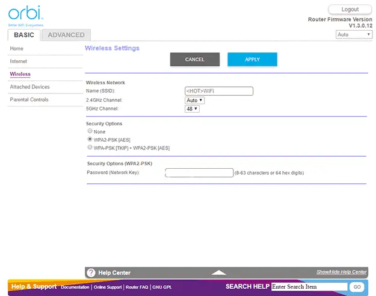Open Parental Controls in the sidebar
This screenshot has height=296, width=376.
click(29, 99)
